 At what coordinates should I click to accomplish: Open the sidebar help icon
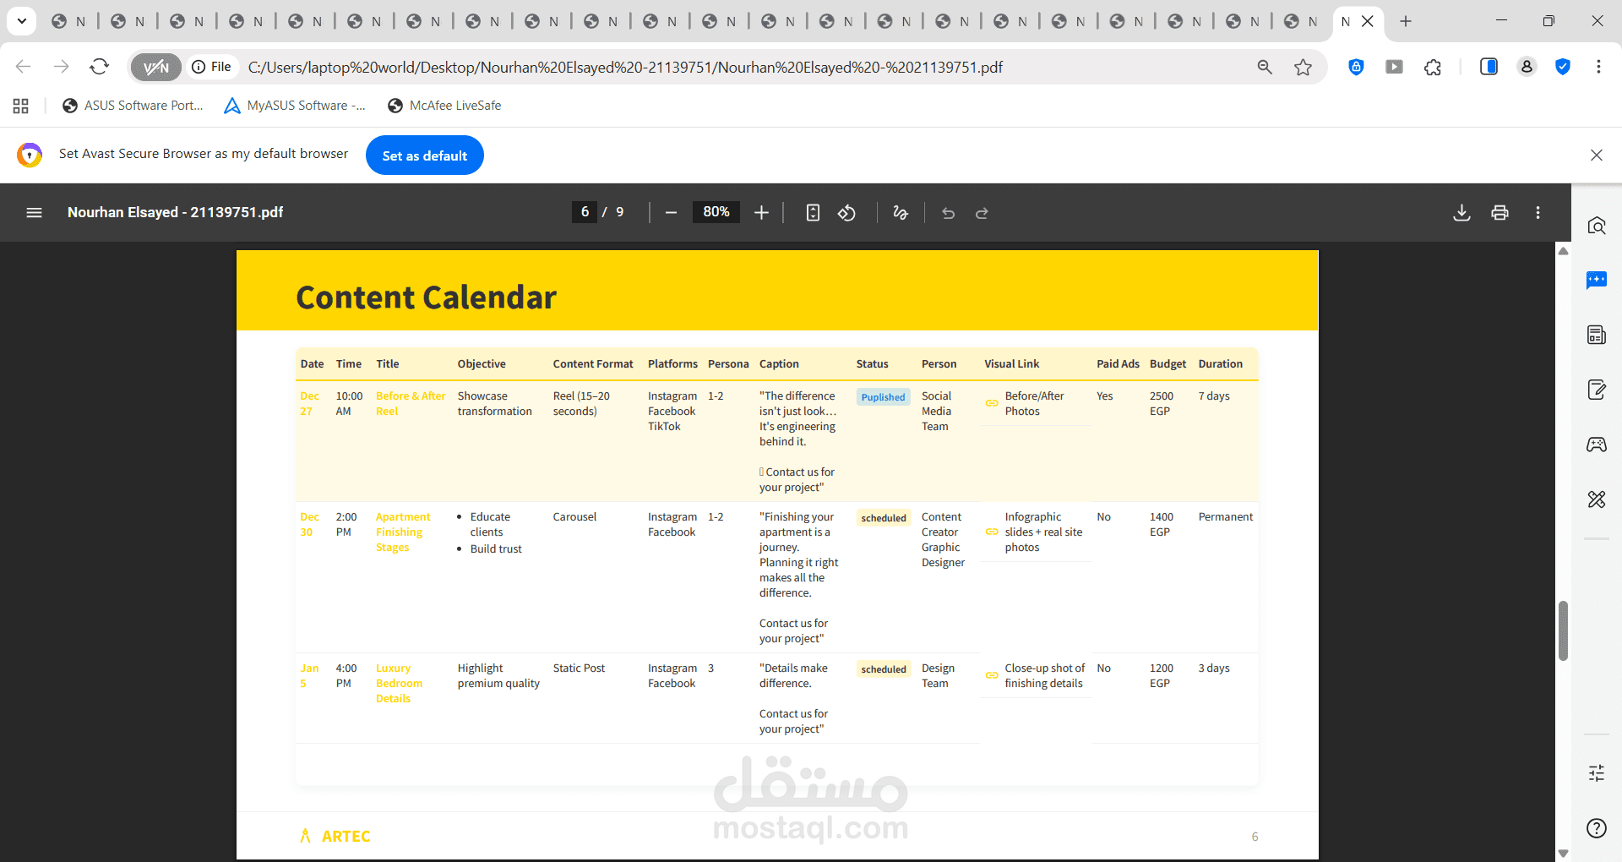(x=1597, y=828)
